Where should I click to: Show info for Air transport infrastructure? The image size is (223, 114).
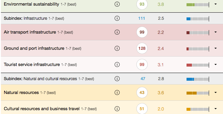click(x=117, y=32)
